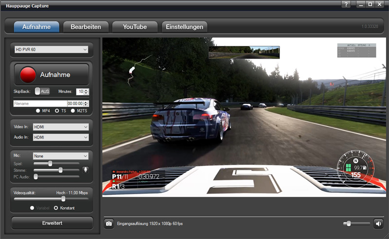Go to the Einstellungen tab
389x239 pixels.
(x=184, y=27)
